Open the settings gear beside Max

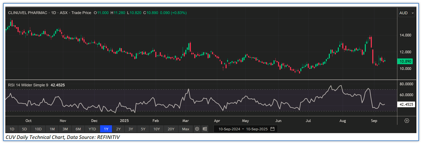coord(197,129)
